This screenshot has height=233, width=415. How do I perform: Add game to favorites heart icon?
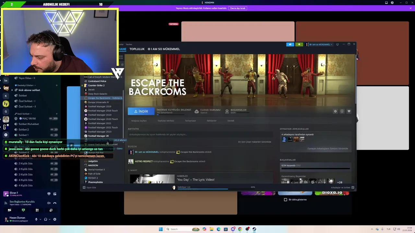click(349, 111)
